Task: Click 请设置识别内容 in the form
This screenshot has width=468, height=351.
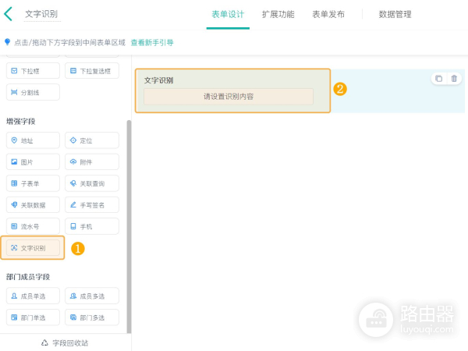Action: pos(229,97)
